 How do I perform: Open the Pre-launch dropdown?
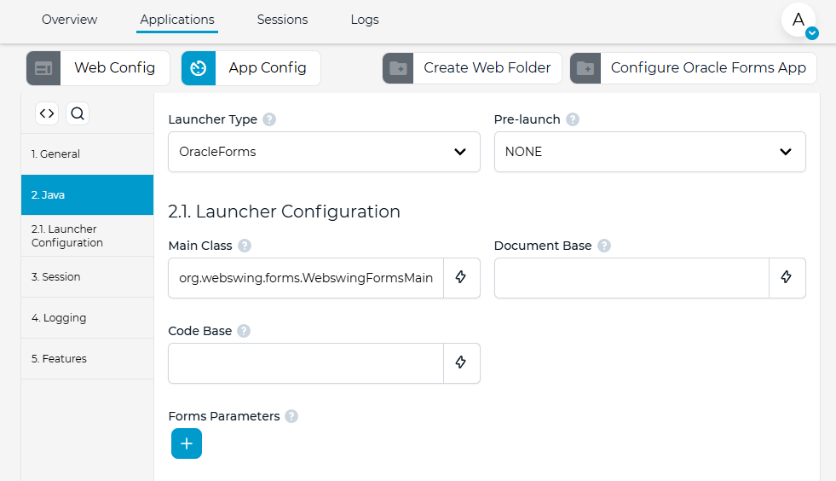click(x=650, y=152)
